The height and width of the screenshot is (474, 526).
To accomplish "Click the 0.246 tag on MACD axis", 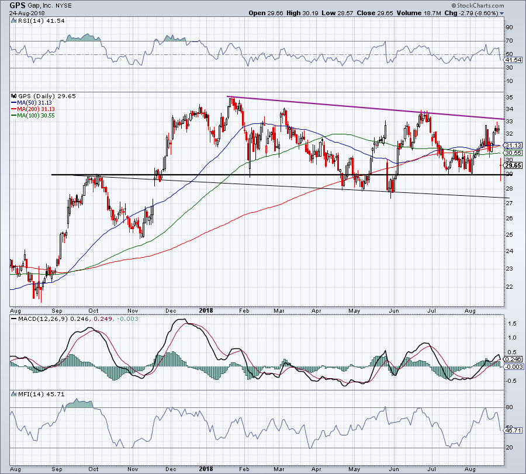I will point(514,359).
